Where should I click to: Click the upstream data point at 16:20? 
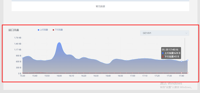coord(84,57)
